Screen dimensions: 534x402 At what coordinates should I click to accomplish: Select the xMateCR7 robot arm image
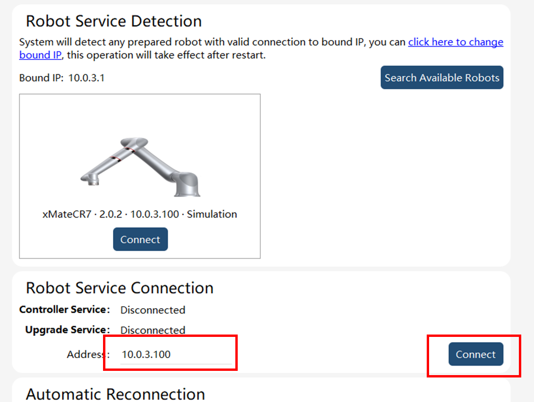[x=140, y=167]
